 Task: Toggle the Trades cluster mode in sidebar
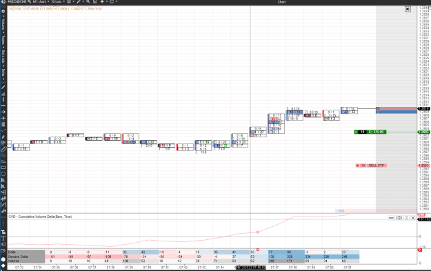click(3, 40)
